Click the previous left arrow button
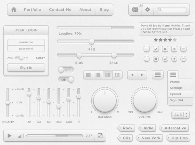195x145 pixels. click(132, 75)
